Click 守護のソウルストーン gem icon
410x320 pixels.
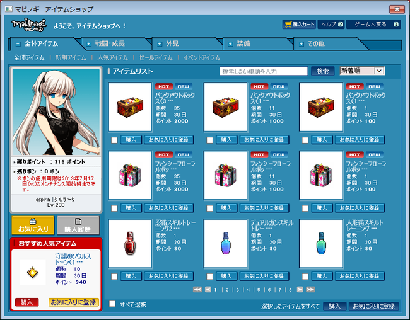(33, 273)
